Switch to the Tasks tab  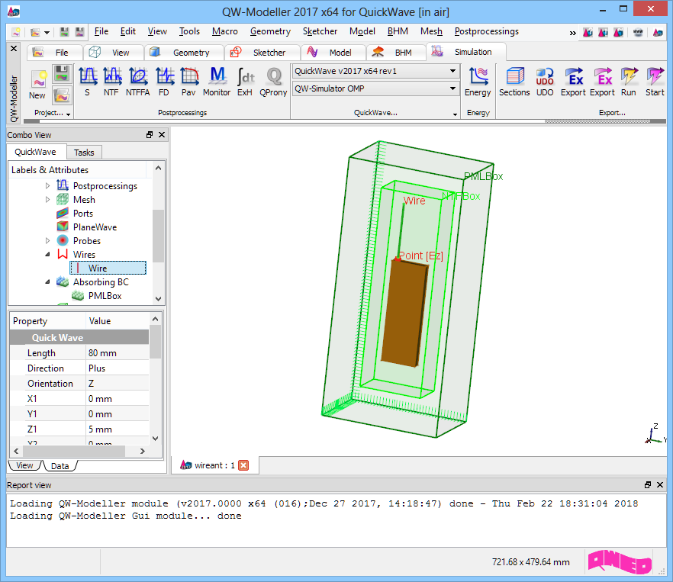point(84,153)
